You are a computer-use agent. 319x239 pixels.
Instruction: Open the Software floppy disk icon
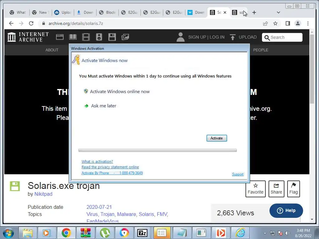tap(112, 37)
